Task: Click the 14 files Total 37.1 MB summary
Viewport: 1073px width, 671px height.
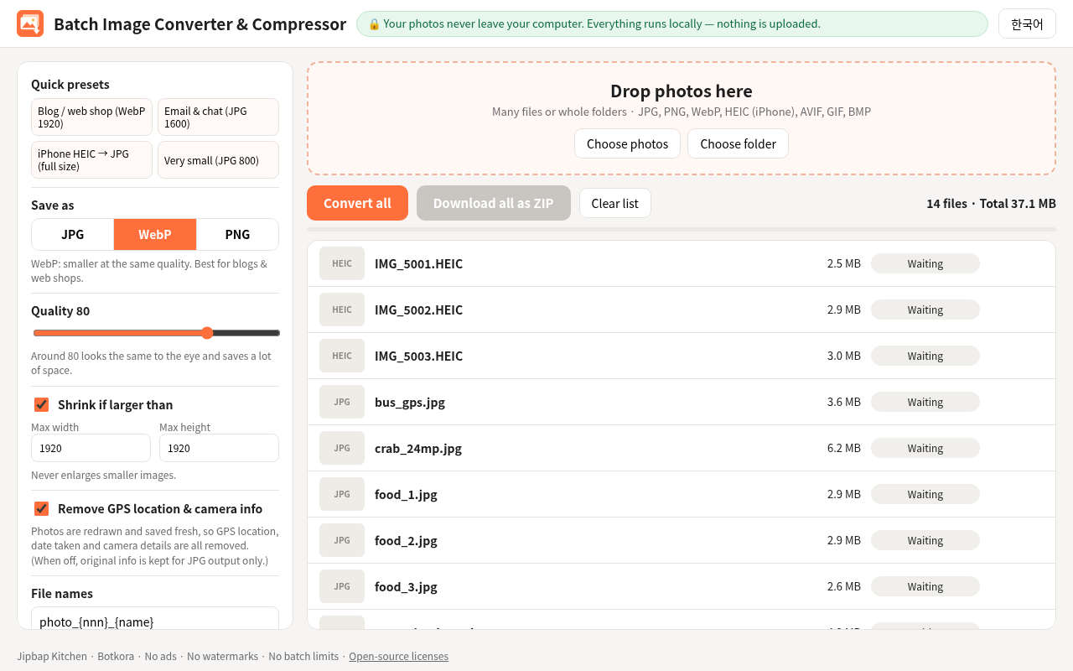Action: coord(991,204)
